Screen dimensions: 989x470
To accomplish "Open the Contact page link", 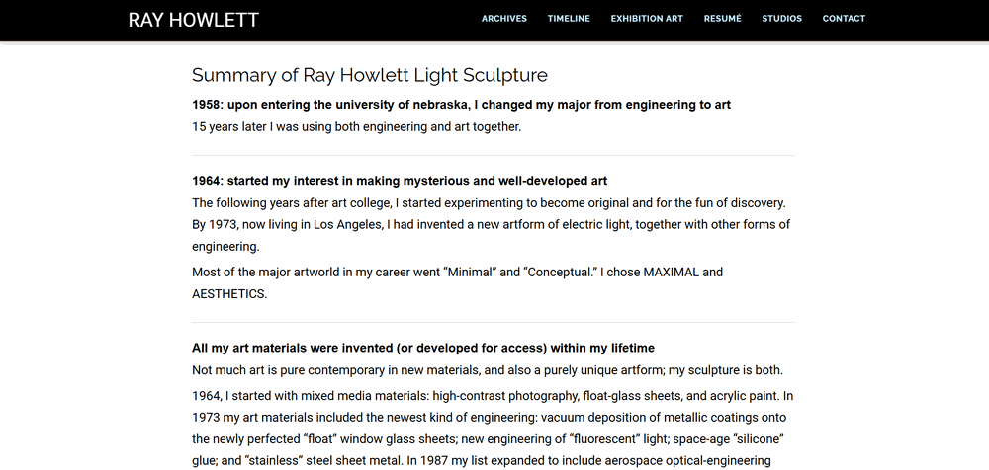I will [x=844, y=19].
